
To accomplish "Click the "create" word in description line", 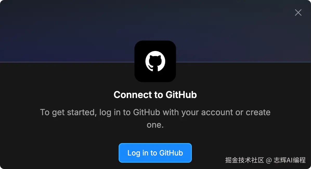I will coord(258,113).
